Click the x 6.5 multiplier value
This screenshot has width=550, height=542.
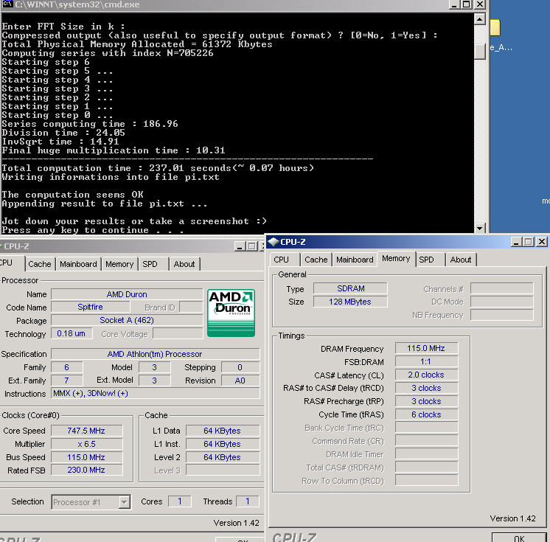[x=87, y=444]
